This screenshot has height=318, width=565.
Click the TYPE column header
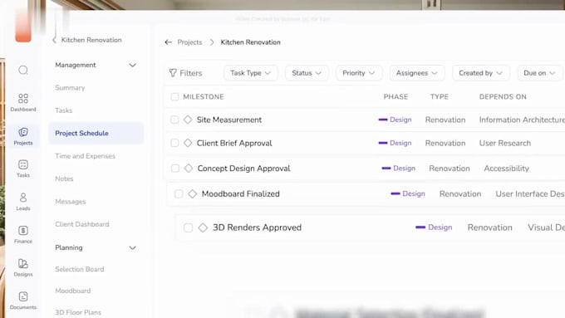(440, 96)
